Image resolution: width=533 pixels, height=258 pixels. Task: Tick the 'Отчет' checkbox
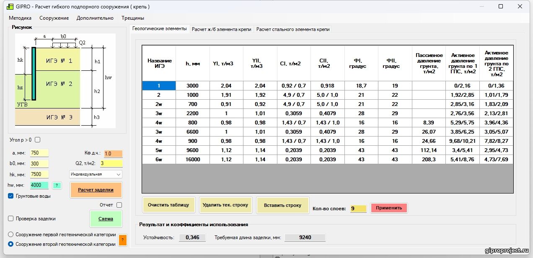119,205
